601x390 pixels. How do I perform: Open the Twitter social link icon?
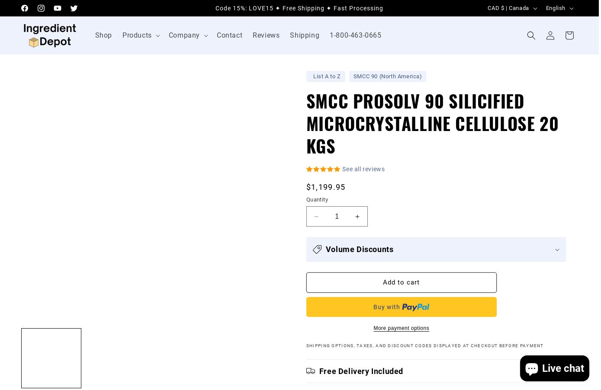74,8
